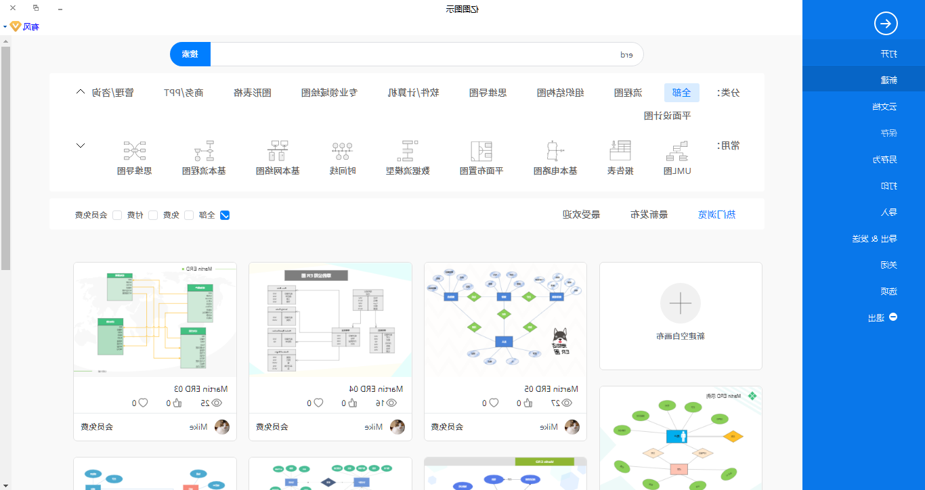Filter by the 流程图 category

(x=628, y=93)
